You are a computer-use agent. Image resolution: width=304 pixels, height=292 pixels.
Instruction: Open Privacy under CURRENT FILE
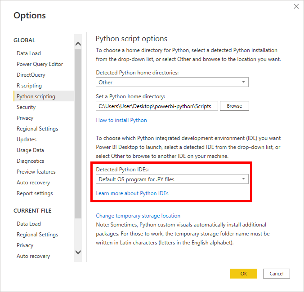[25, 245]
